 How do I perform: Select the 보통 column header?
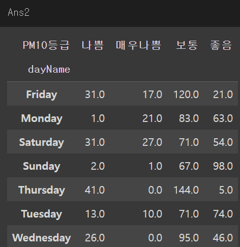(187, 45)
